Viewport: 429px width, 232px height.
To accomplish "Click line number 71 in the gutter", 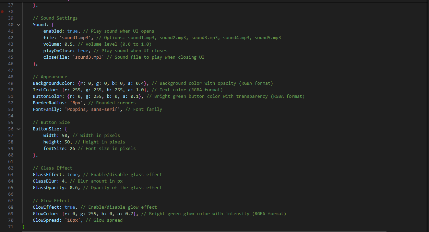I will [10, 227].
